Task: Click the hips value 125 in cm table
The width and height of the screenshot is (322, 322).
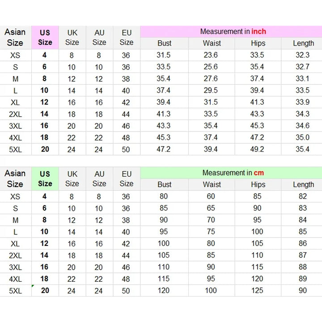Action: tap(257, 290)
